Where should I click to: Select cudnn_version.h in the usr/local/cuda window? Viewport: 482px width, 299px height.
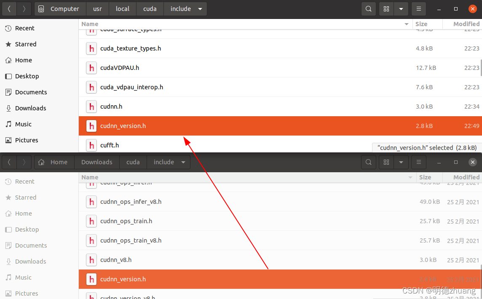tap(280, 126)
